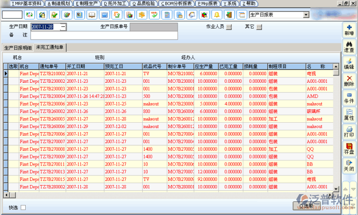Click the 删除 (Delete) icon

click(349, 81)
